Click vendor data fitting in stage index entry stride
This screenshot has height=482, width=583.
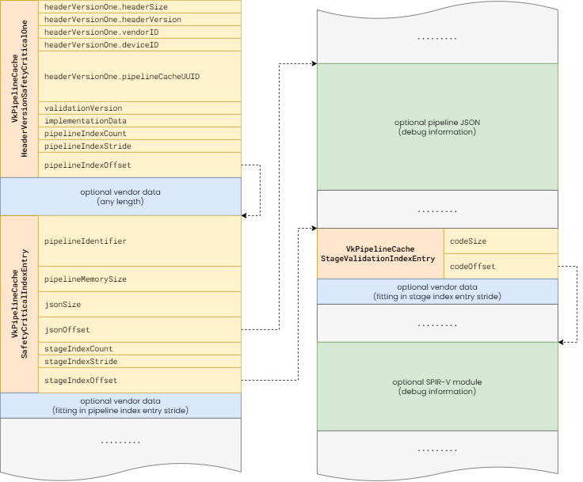pyautogui.click(x=437, y=291)
